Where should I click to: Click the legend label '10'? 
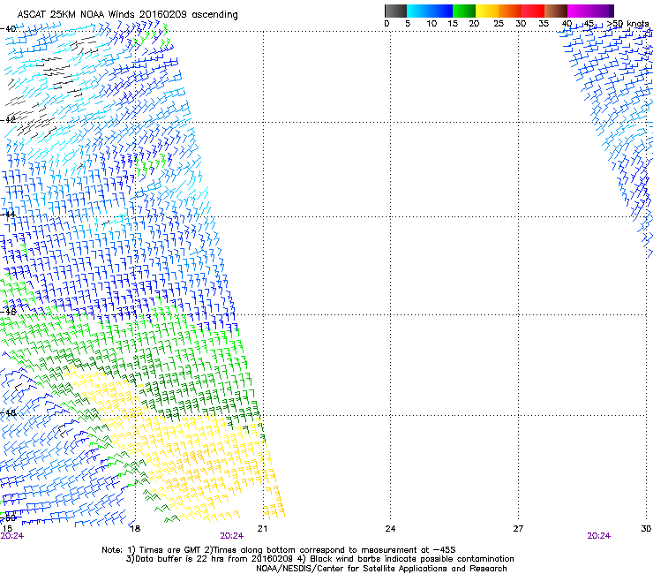click(x=432, y=24)
